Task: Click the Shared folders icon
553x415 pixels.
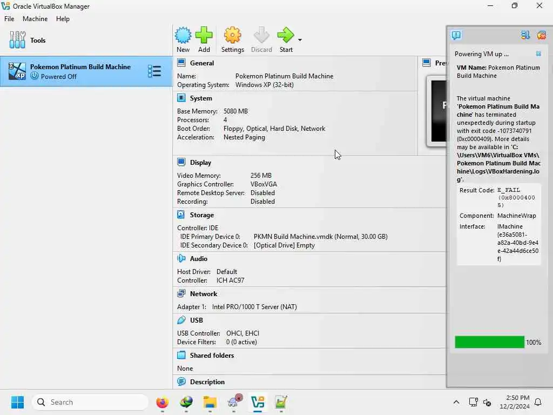Action: tap(181, 355)
